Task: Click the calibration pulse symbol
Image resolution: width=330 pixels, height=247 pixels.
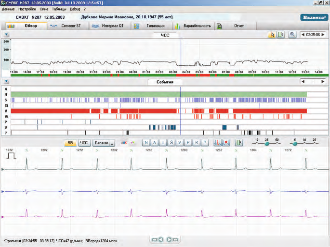Action: [11, 156]
